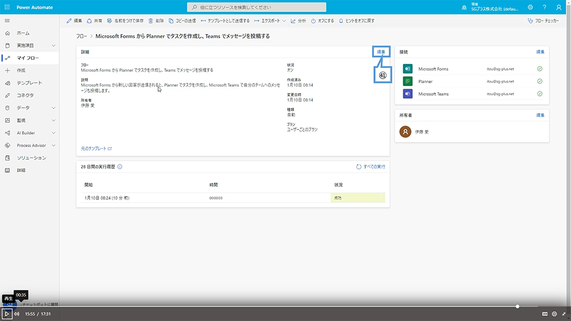Viewport: 571px width, 321px height.
Task: Open the help question mark icon
Action: point(544,7)
